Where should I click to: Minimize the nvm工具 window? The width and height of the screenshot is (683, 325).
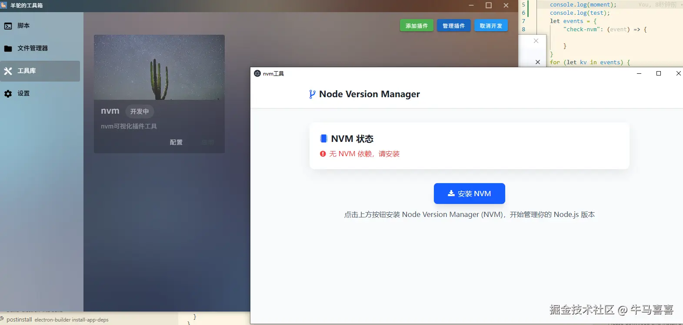pyautogui.click(x=639, y=73)
